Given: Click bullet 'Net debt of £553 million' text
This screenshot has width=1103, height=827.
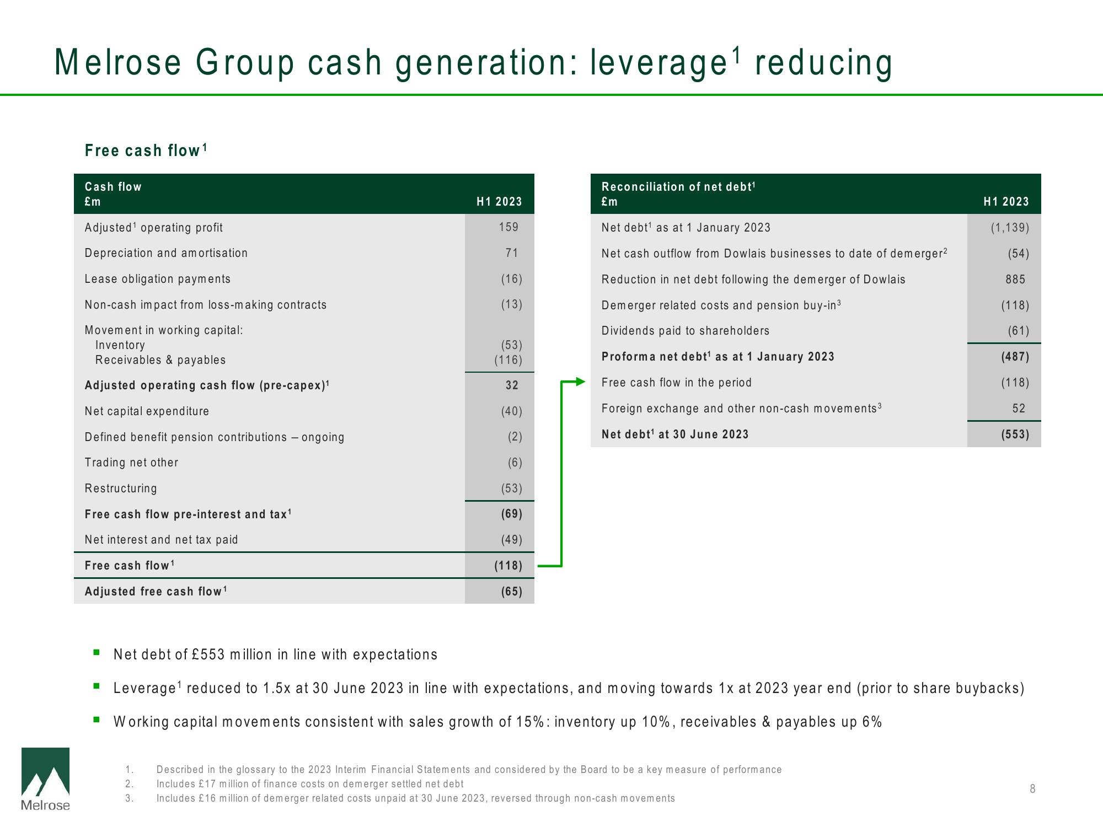Looking at the screenshot, I should click(x=275, y=654).
